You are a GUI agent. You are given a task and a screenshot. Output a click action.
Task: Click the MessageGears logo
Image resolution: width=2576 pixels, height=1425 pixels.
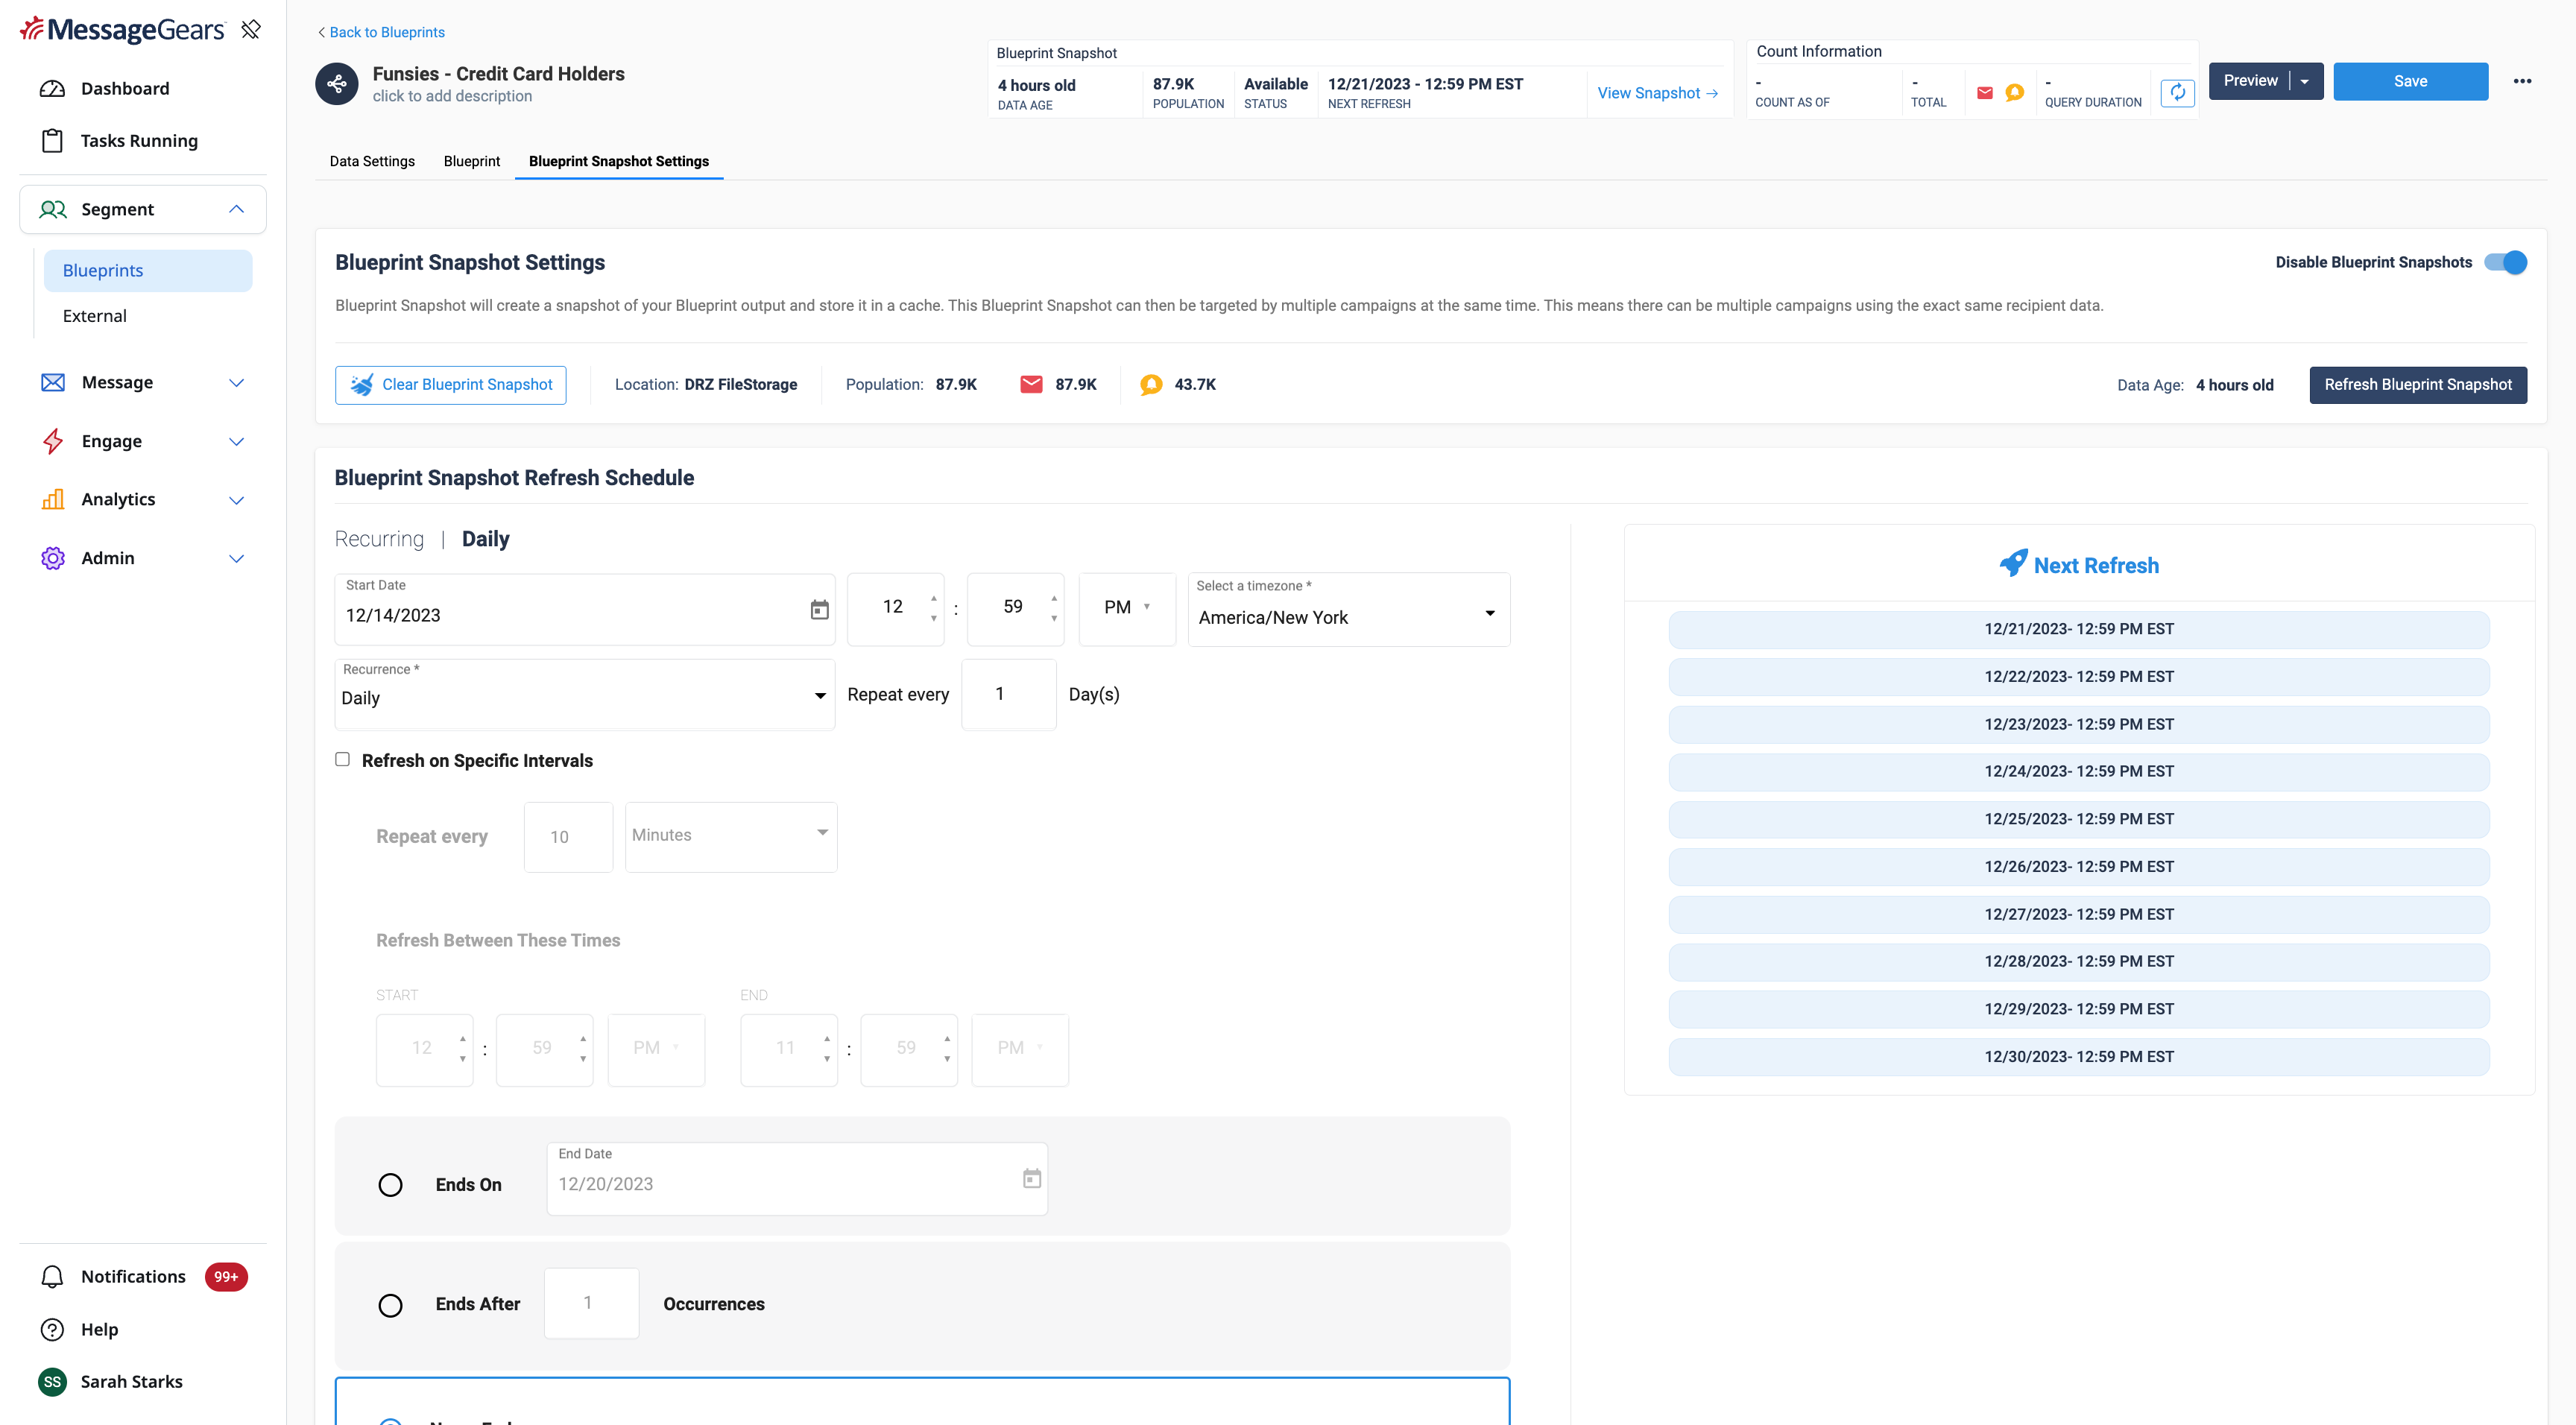[x=122, y=30]
